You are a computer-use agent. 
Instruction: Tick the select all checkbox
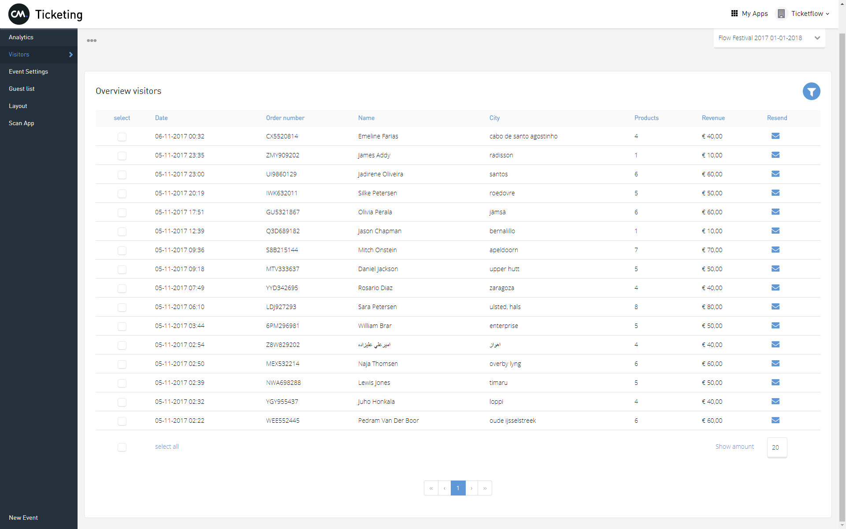[122, 447]
